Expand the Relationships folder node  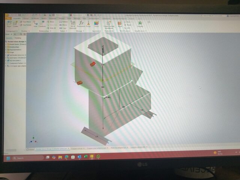[6, 47]
